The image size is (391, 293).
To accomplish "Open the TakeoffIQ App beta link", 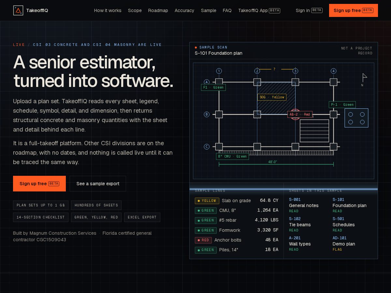I will (x=259, y=10).
